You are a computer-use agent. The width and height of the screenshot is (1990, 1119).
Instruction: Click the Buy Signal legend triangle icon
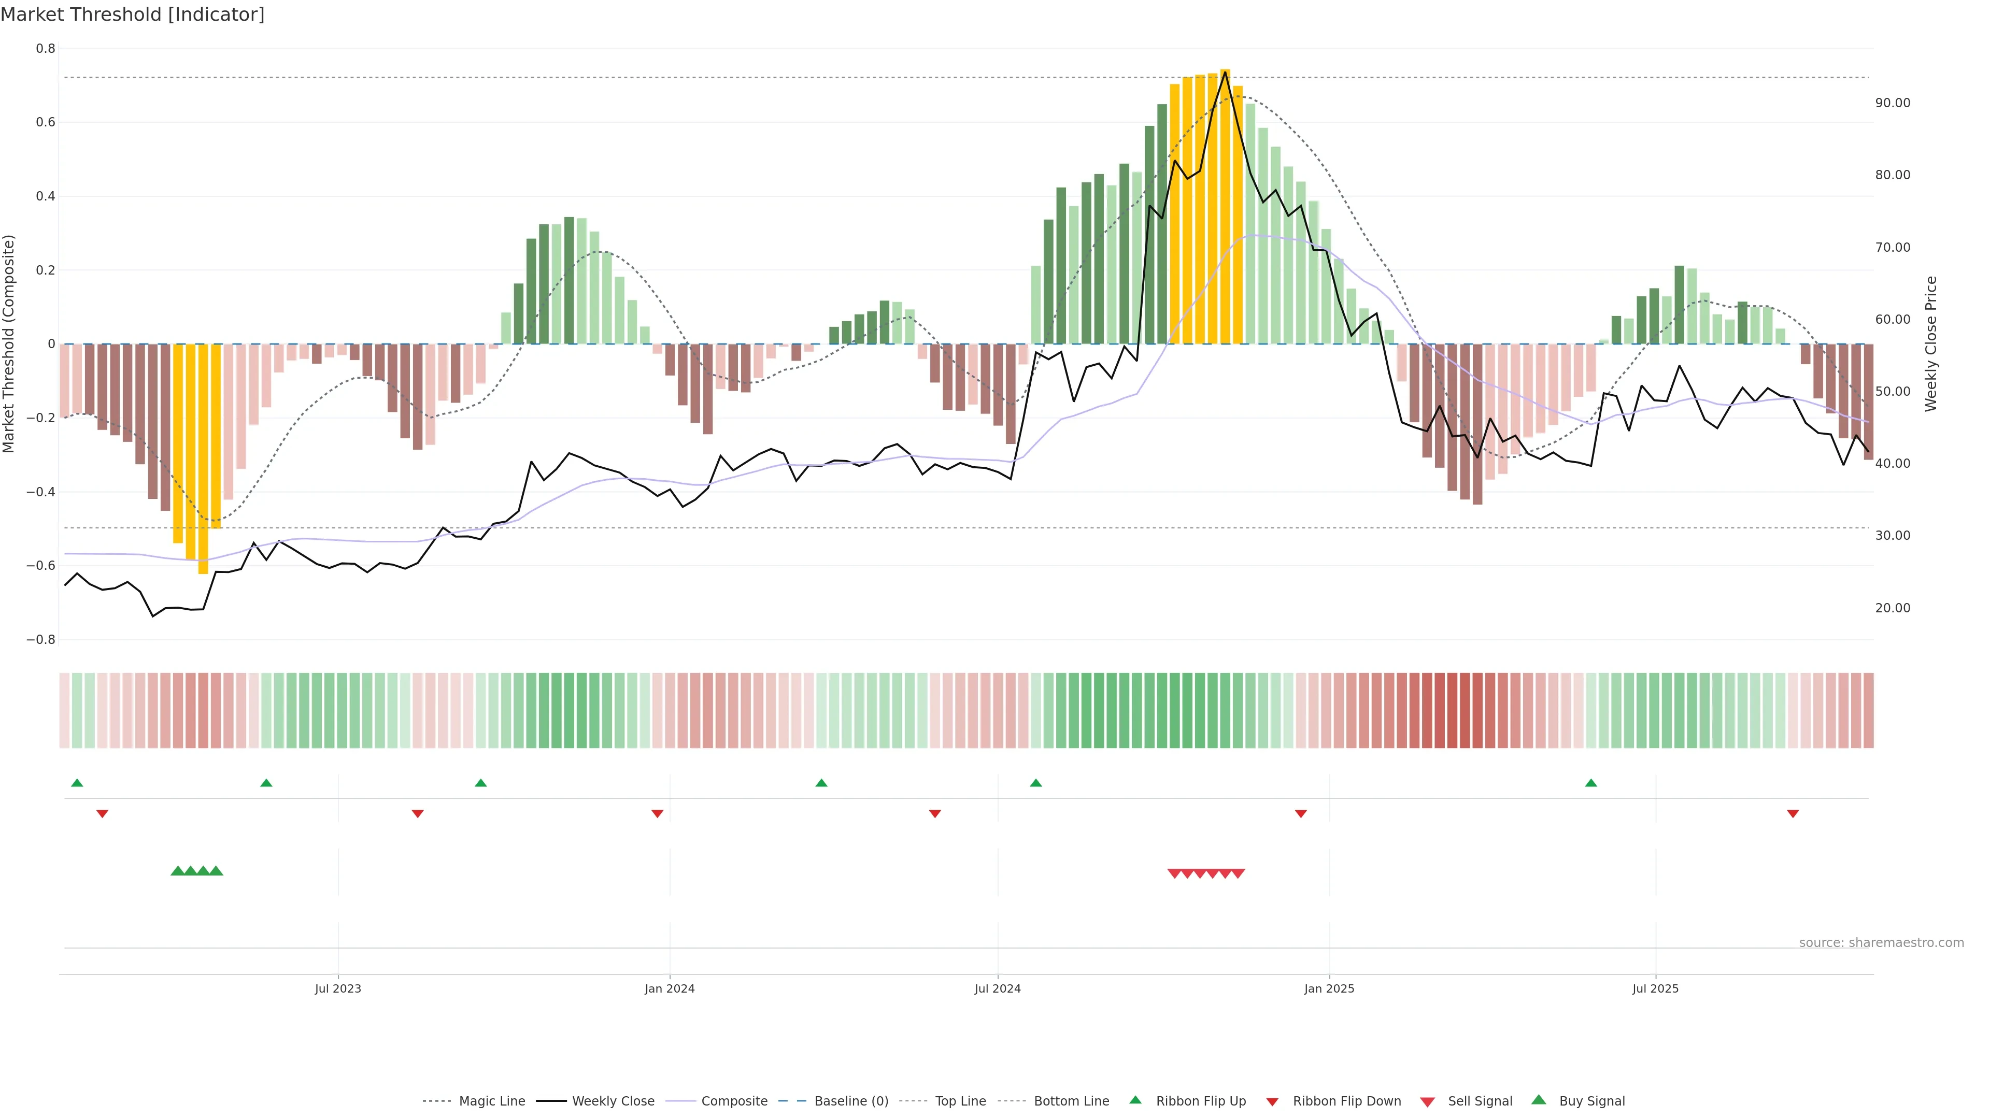(1538, 1100)
